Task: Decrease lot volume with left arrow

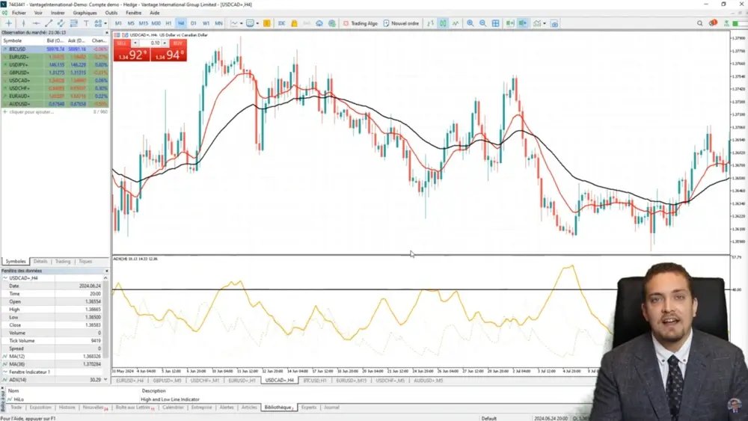Action: coord(135,43)
